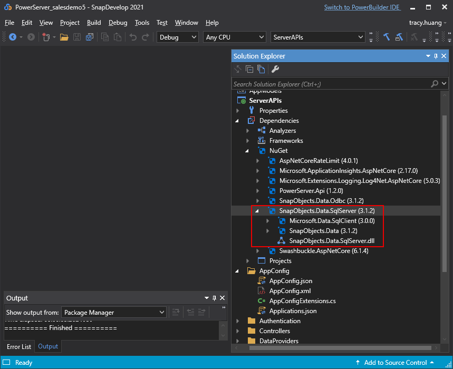
Task: Close the Solution Explorer panel
Action: tap(444, 56)
